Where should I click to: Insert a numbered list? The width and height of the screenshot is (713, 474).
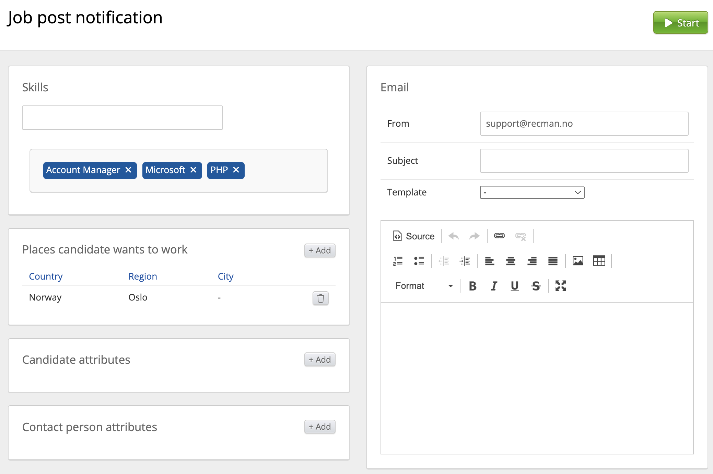[398, 261]
